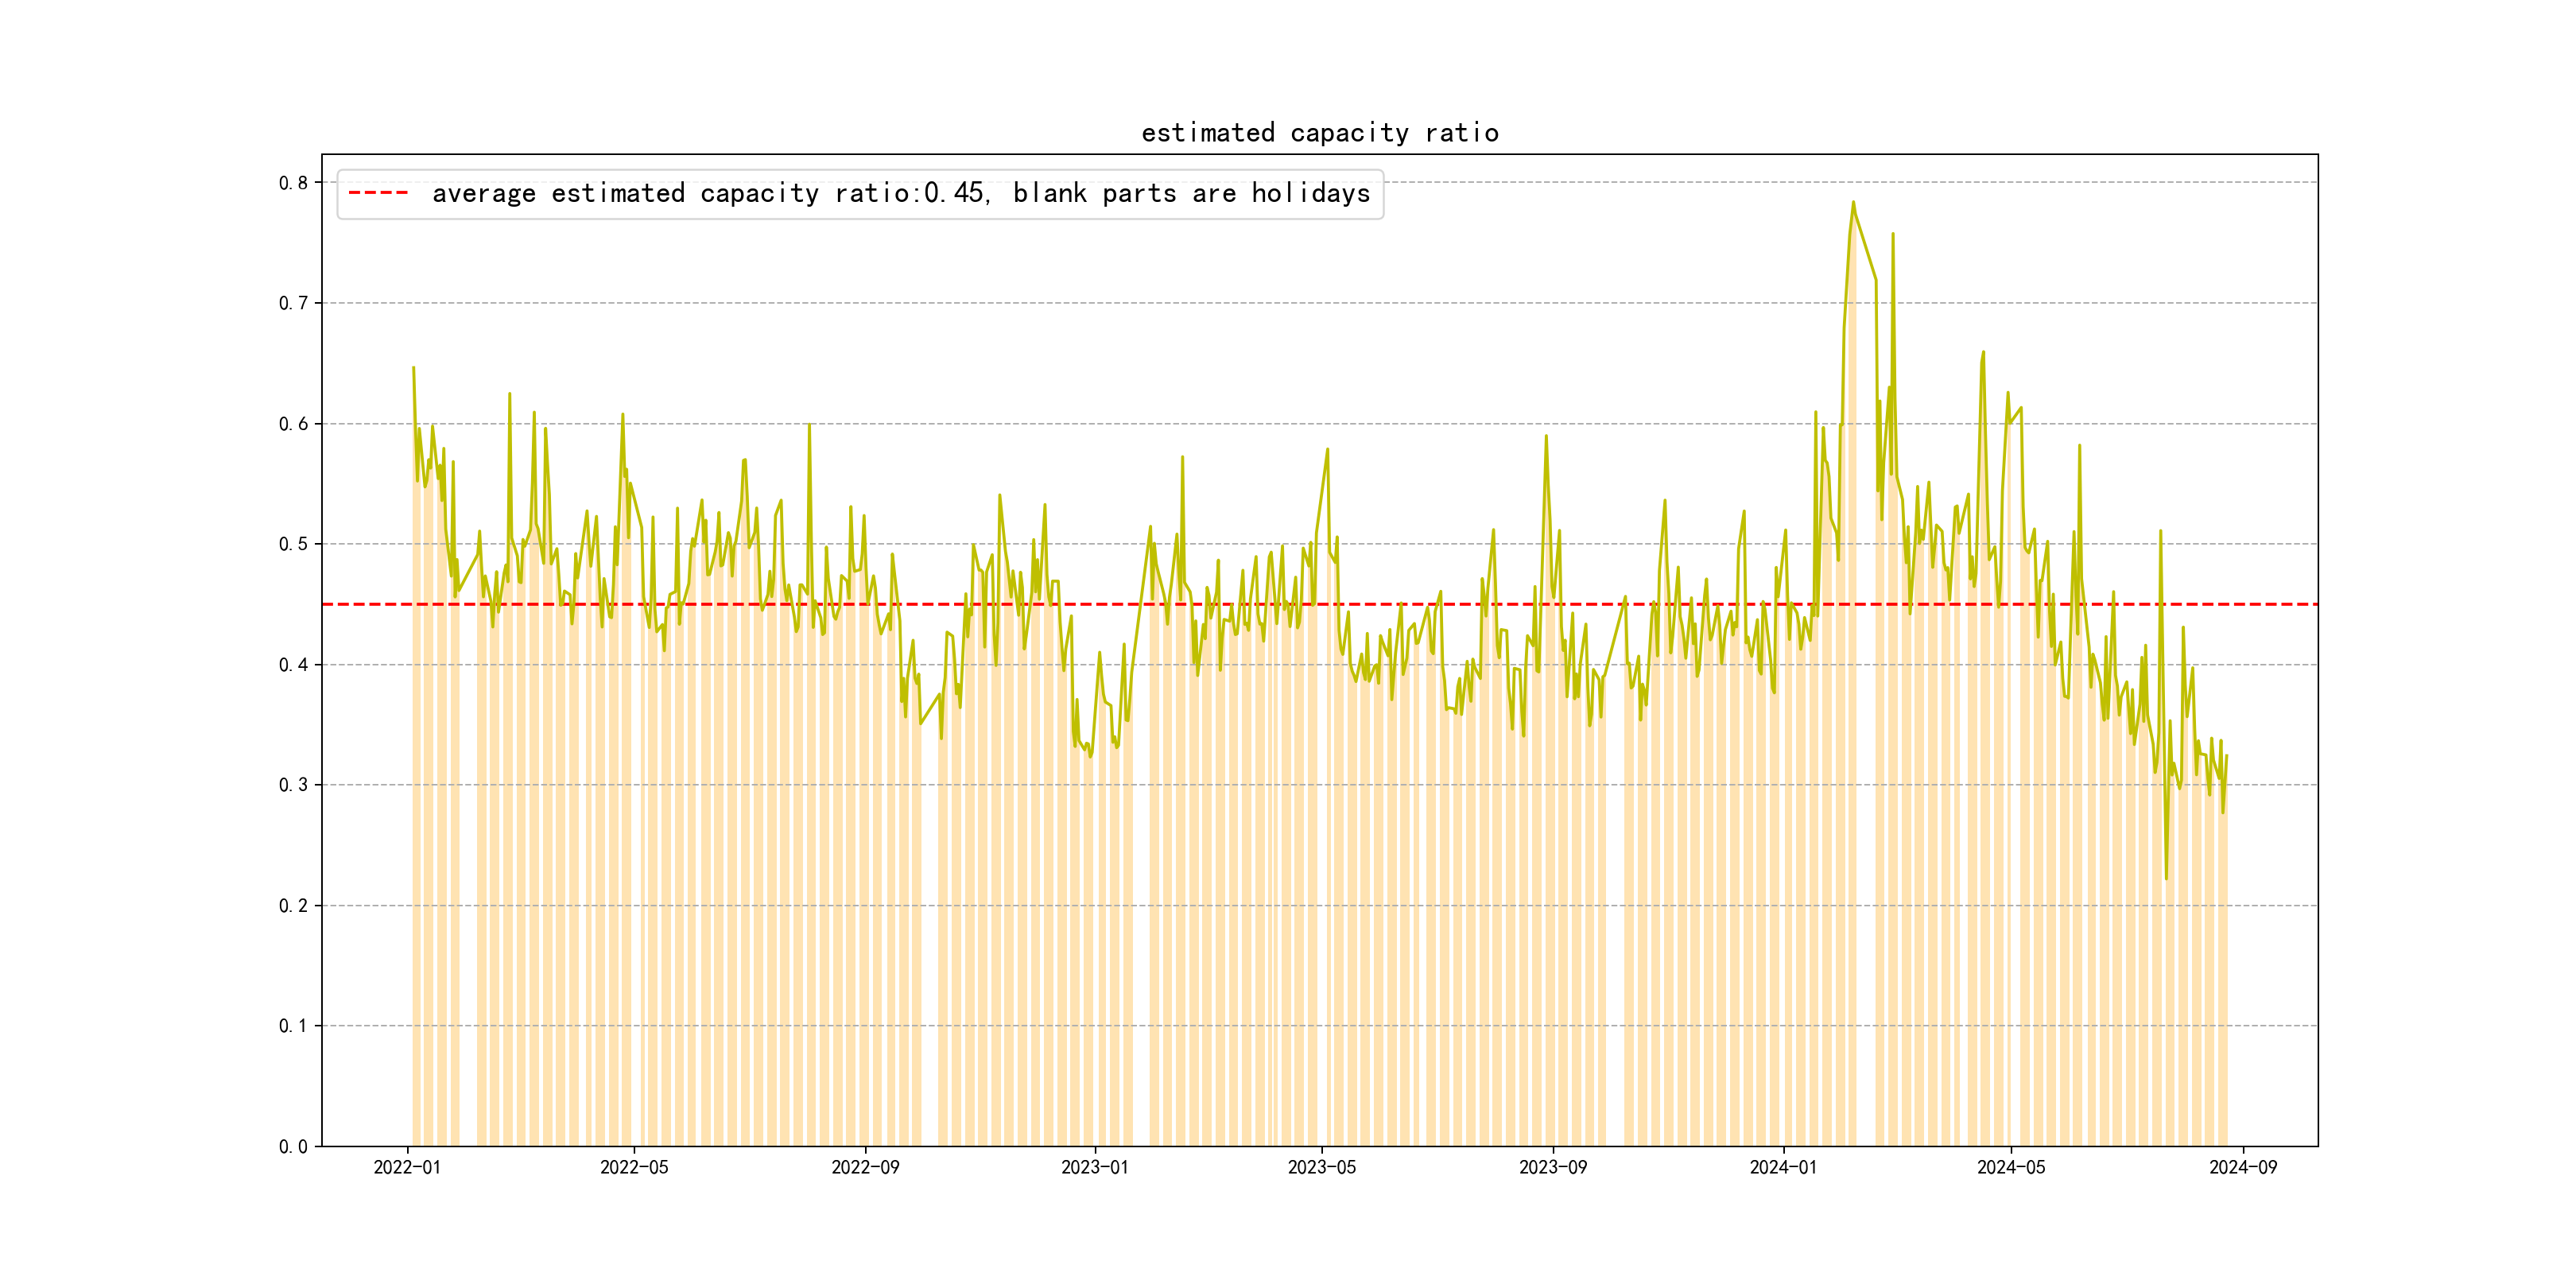2576x1288 pixels.
Task: Click the 2024-09 x-axis date label
Action: (x=2242, y=1168)
